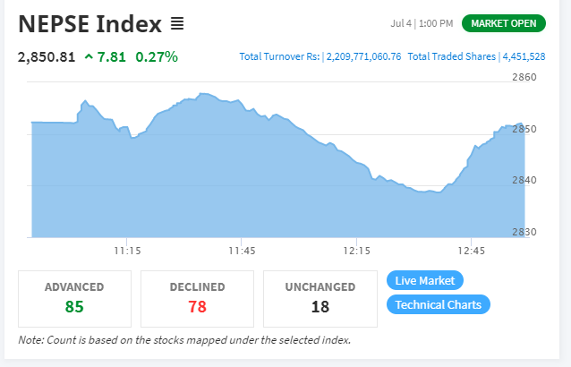Select the ADVANCED 85 box
The width and height of the screenshot is (571, 367).
[74, 299]
